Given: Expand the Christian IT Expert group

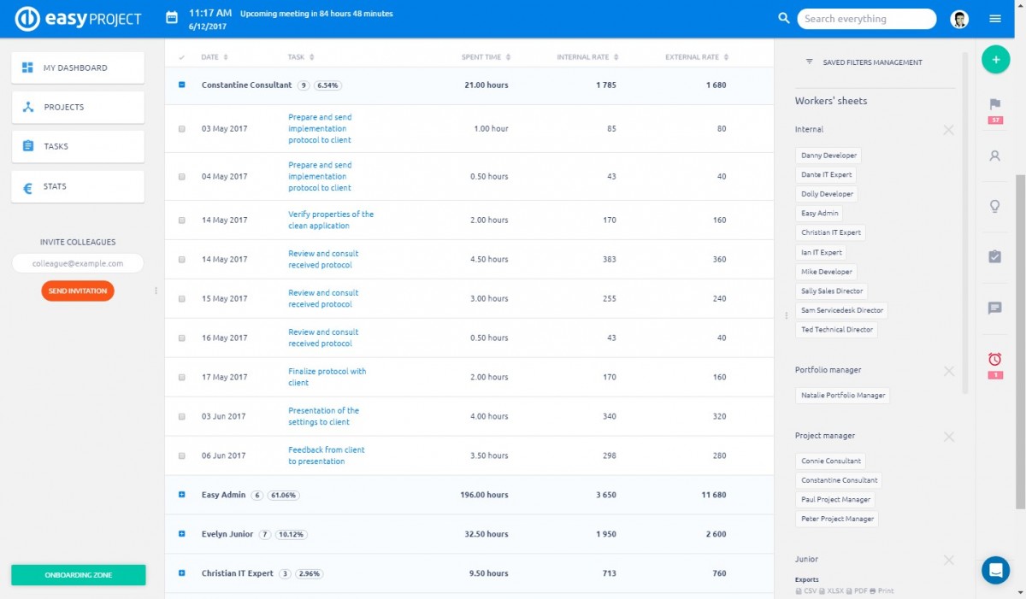Looking at the screenshot, I should [181, 573].
